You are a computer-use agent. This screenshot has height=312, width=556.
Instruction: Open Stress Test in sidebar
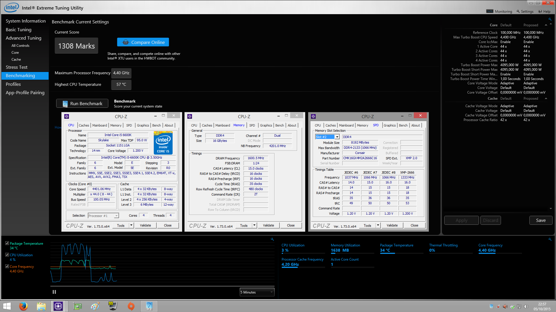pyautogui.click(x=17, y=67)
